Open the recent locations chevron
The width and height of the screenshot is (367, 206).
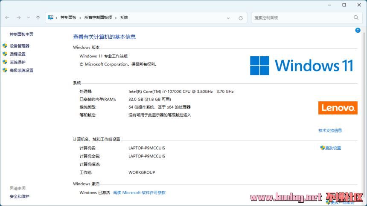pos(28,18)
